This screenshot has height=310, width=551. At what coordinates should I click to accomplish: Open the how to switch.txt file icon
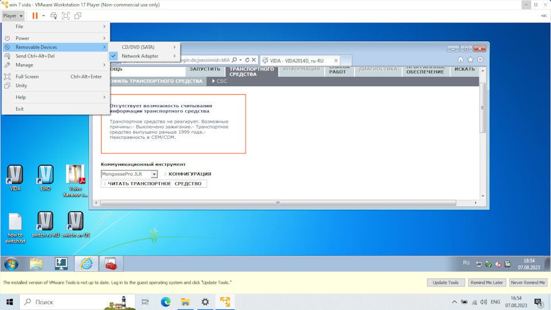[x=15, y=224]
